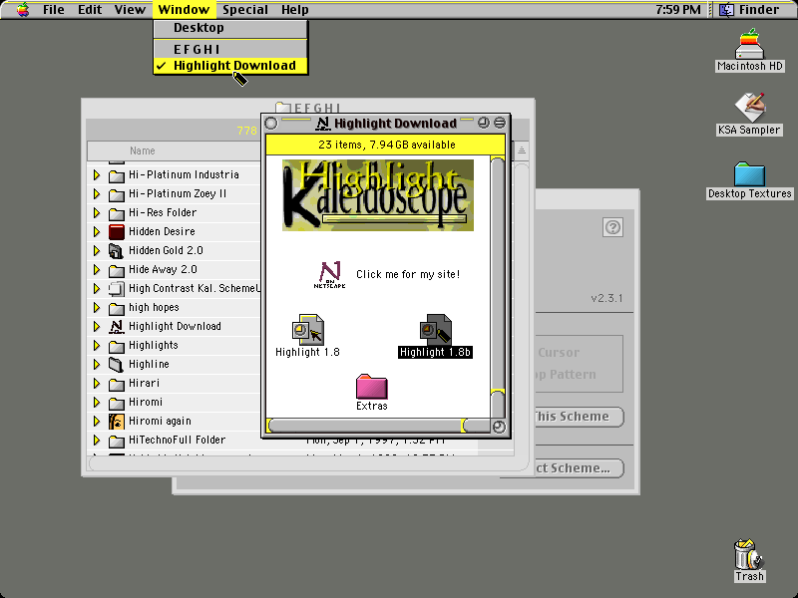Click the size box at Highlight Download window corner

(x=499, y=427)
